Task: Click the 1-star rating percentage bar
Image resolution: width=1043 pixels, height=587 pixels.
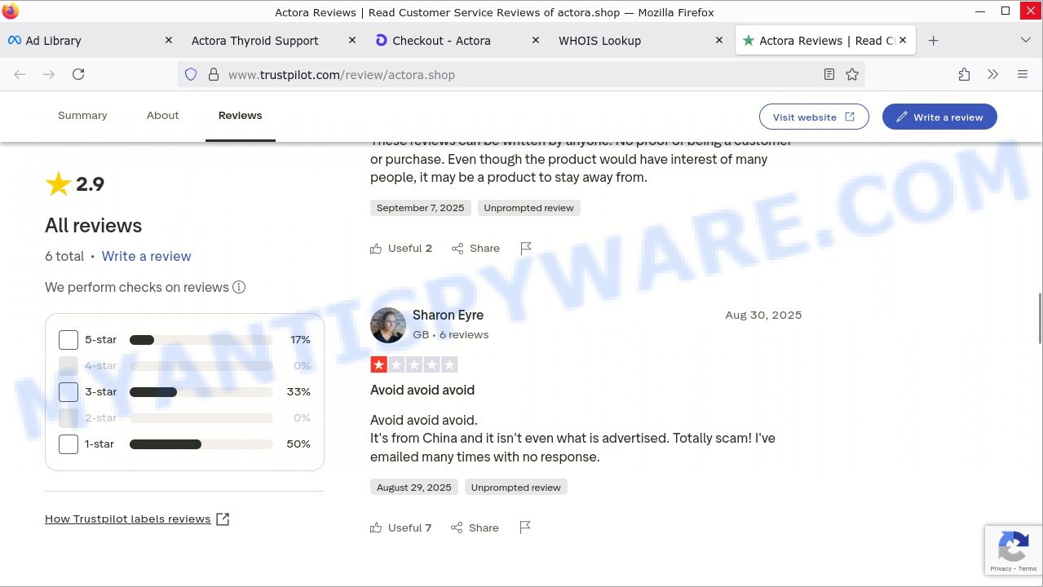Action: 201,444
